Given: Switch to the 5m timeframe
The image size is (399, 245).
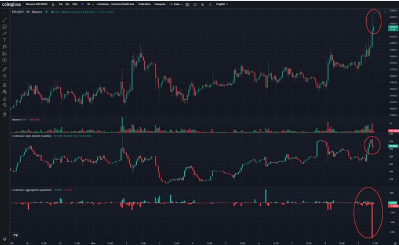Looking at the screenshot, I should pos(67,4).
